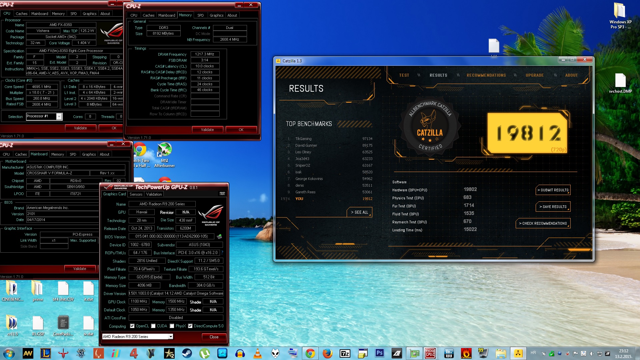Viewport: 640px width, 360px height.
Task: Select the YOU 19812 ranking row
Action: [x=327, y=199]
